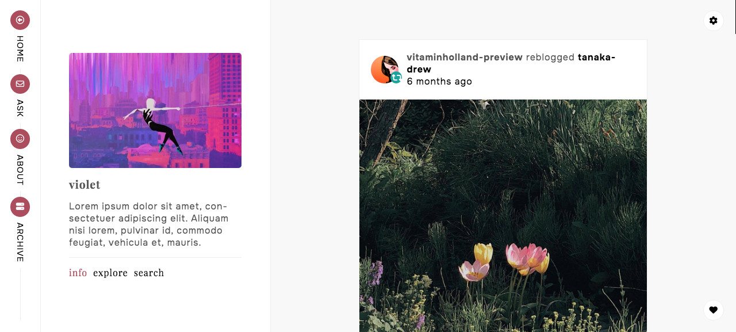Open the settings gear icon
This screenshot has height=332, width=736.
pyautogui.click(x=713, y=21)
